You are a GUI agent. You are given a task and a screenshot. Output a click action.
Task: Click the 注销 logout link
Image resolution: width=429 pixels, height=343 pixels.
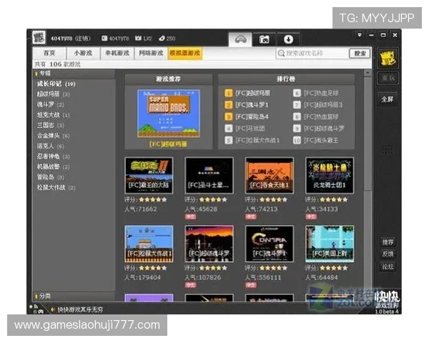[83, 39]
